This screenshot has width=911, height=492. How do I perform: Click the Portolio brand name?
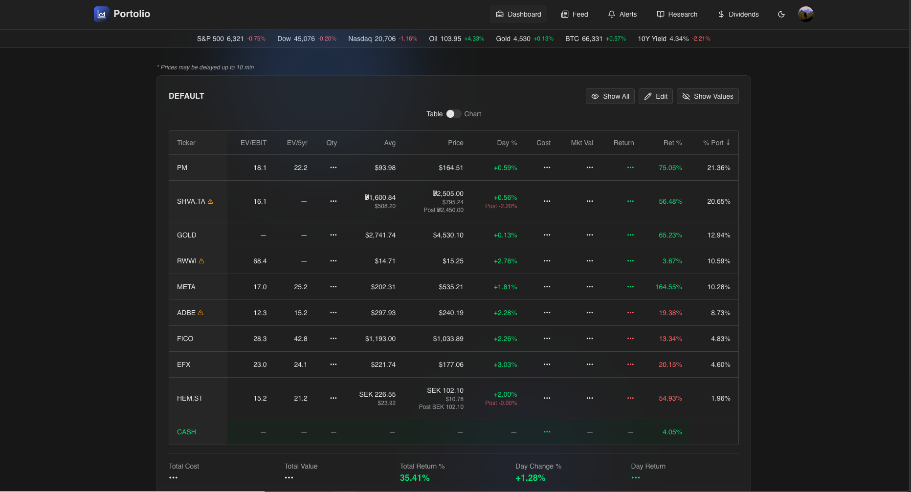(x=132, y=14)
